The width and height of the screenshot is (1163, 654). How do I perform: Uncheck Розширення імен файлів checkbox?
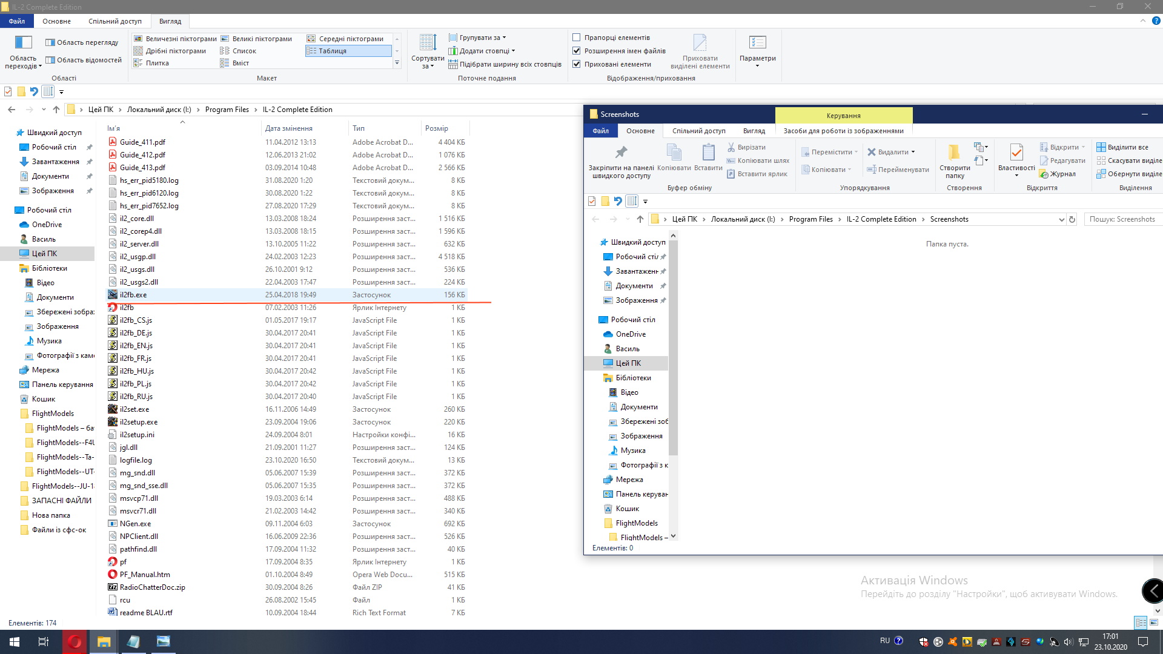[577, 51]
